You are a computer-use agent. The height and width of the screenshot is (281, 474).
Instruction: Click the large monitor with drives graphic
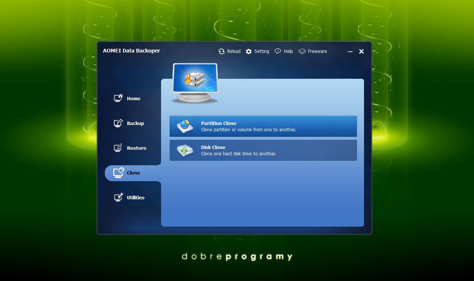click(195, 83)
